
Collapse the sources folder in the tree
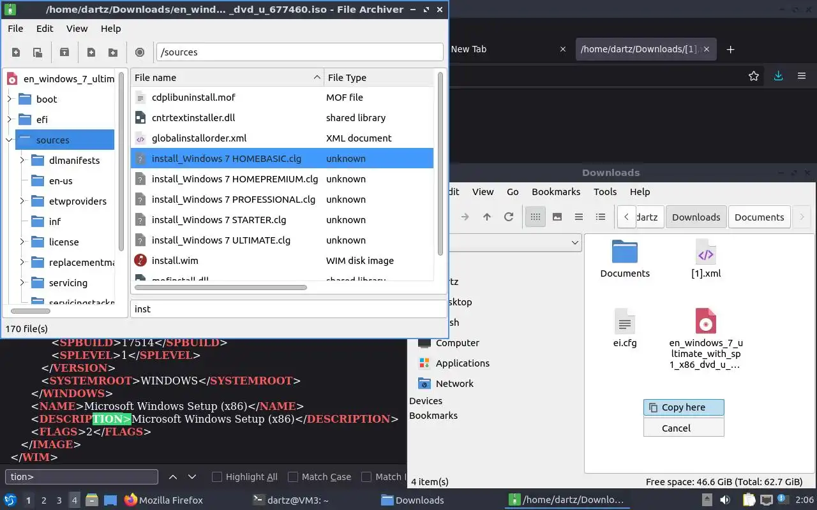point(10,140)
